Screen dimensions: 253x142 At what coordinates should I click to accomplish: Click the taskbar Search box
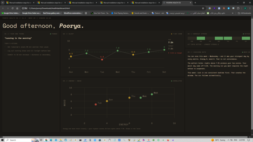pos(22,140)
